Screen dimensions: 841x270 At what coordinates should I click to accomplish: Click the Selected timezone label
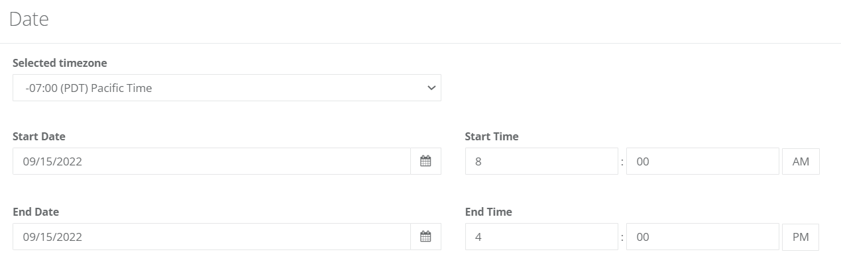[x=60, y=63]
